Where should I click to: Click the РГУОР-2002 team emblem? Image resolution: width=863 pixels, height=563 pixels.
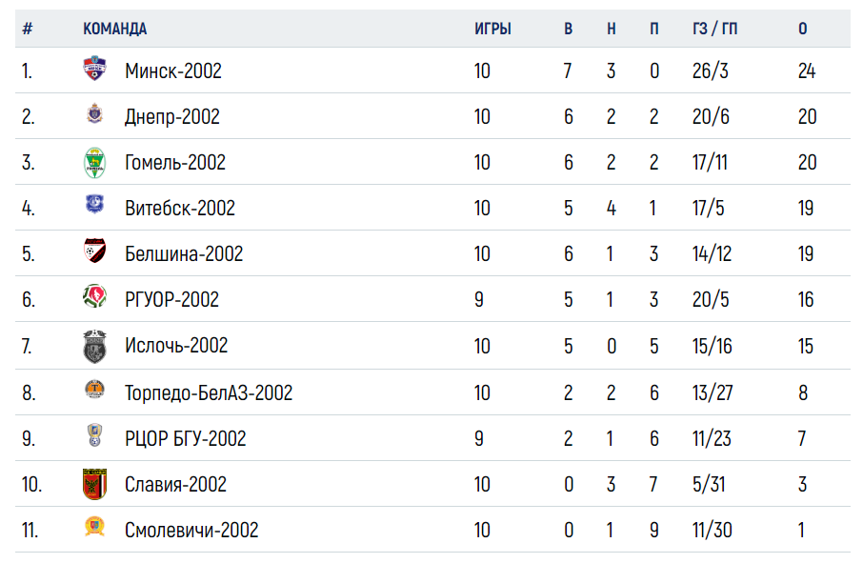click(94, 296)
